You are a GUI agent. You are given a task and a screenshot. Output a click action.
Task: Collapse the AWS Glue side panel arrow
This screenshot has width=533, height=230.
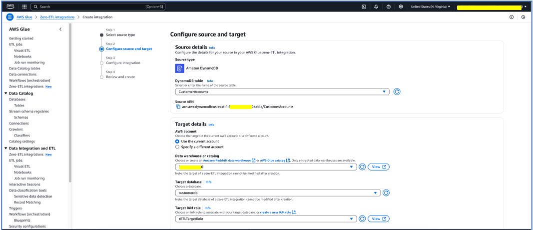(x=60, y=29)
